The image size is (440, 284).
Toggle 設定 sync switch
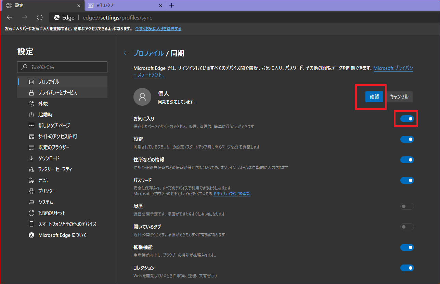coord(407,139)
